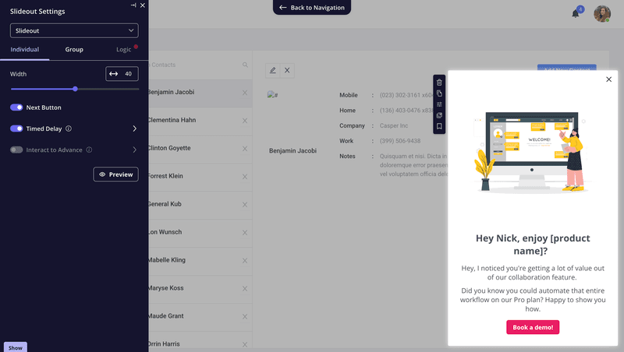Remove Maryse Koss from the list
624x352 pixels.
point(245,289)
